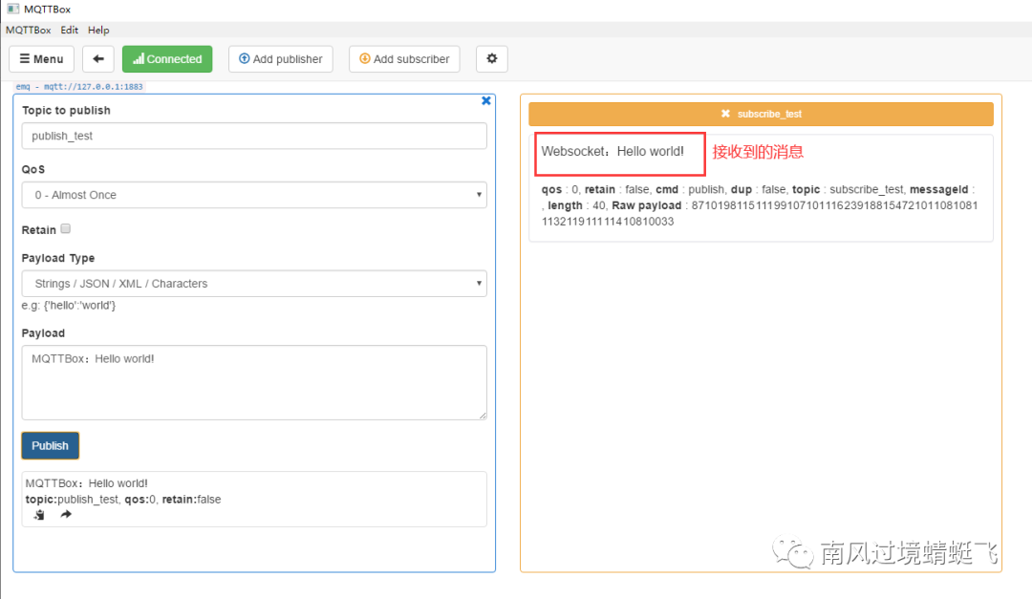
Task: Click the Raw payload value text
Action: tap(760, 213)
